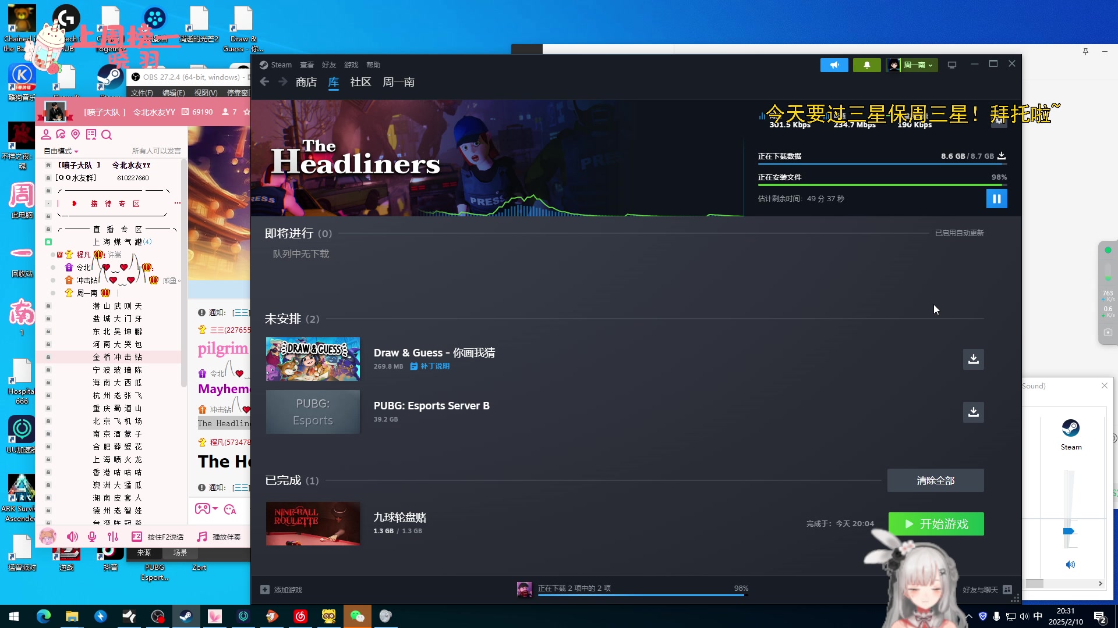Click YY channel search magnifier icon

(x=107, y=135)
